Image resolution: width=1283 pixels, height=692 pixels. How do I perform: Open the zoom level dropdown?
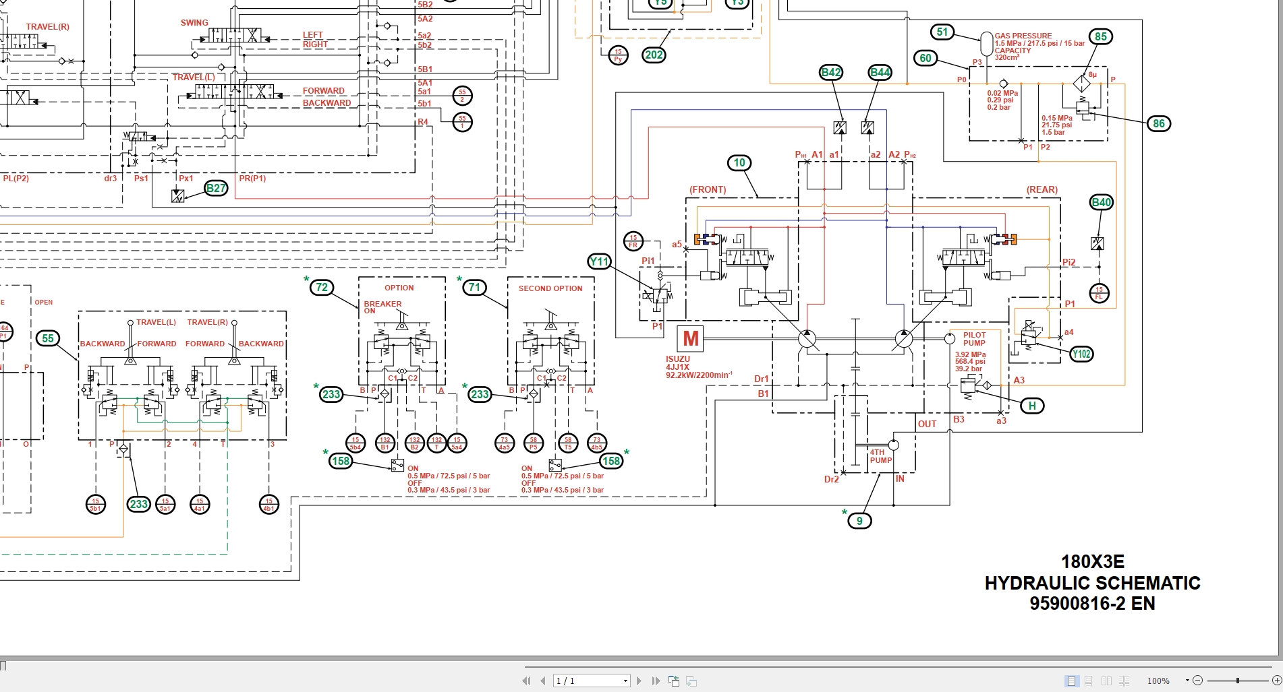pyautogui.click(x=1188, y=680)
